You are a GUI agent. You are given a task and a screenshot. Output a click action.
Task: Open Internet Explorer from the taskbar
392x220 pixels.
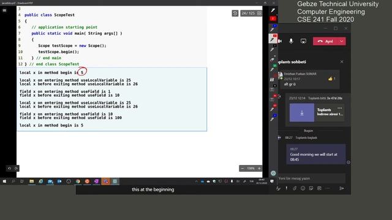click(41, 182)
